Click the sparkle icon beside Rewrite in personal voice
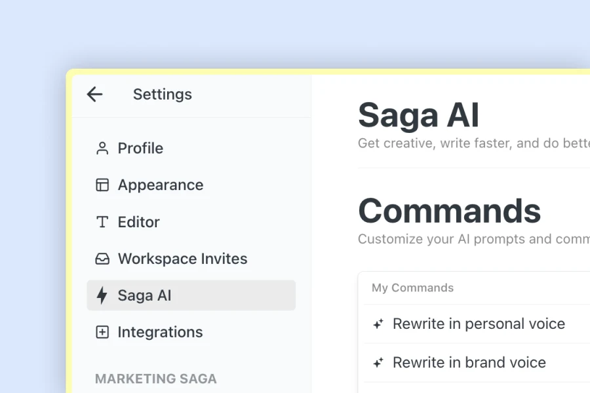The width and height of the screenshot is (590, 393). coord(377,324)
